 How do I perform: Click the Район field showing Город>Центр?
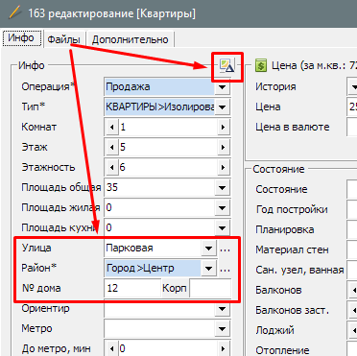[x=154, y=269]
